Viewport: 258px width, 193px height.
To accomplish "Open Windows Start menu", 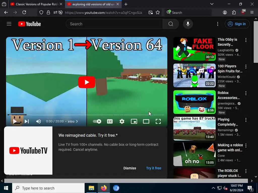I will pos(6,188).
